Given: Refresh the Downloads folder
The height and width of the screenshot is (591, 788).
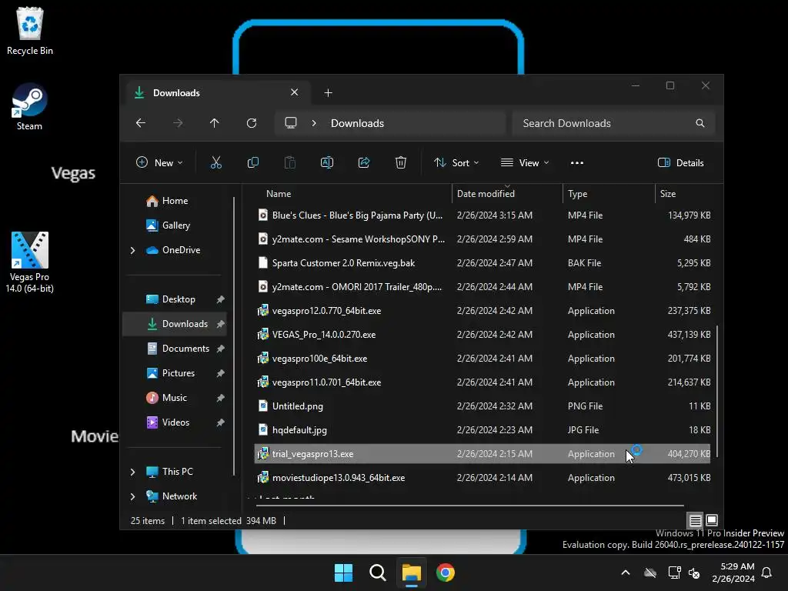Looking at the screenshot, I should [252, 123].
